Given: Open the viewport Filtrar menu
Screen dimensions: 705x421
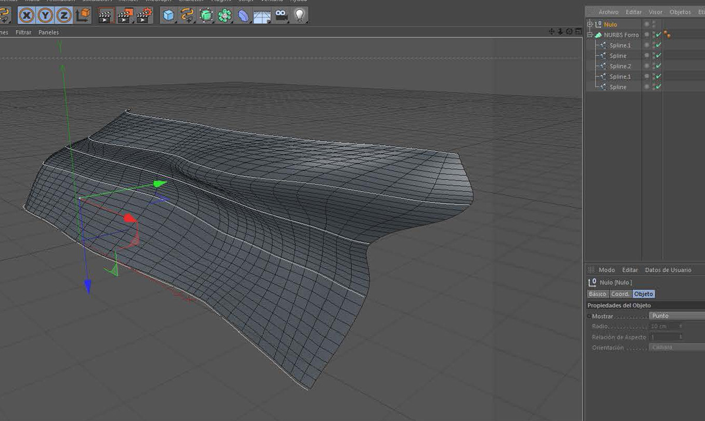Looking at the screenshot, I should [23, 32].
